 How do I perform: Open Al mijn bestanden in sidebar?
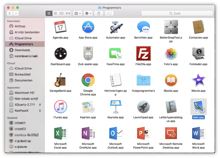(25, 32)
